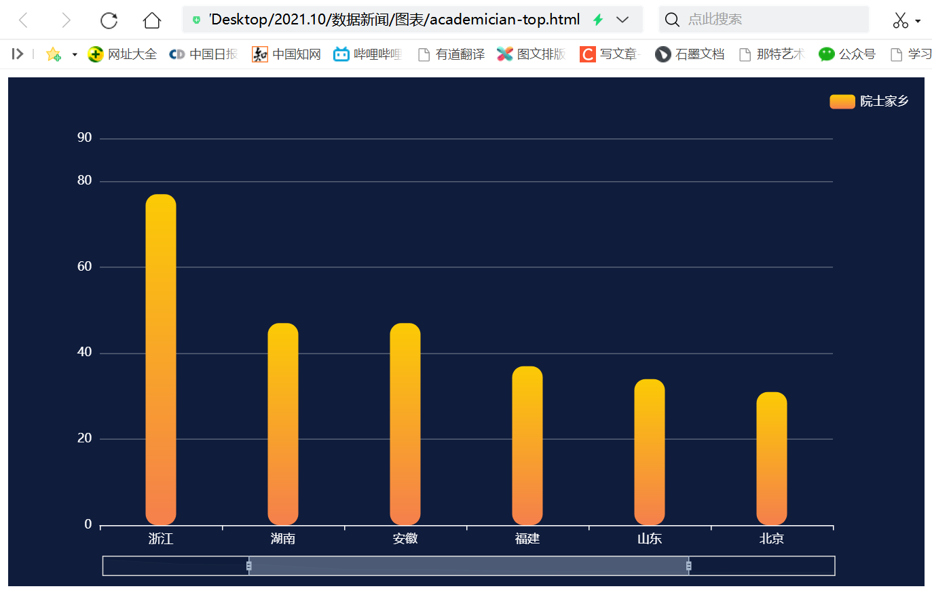Click the 20 y-axis value
Image resolution: width=932 pixels, height=593 pixels.
click(x=84, y=438)
